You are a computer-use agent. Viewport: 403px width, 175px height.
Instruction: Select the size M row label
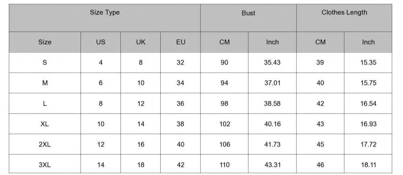45,83
